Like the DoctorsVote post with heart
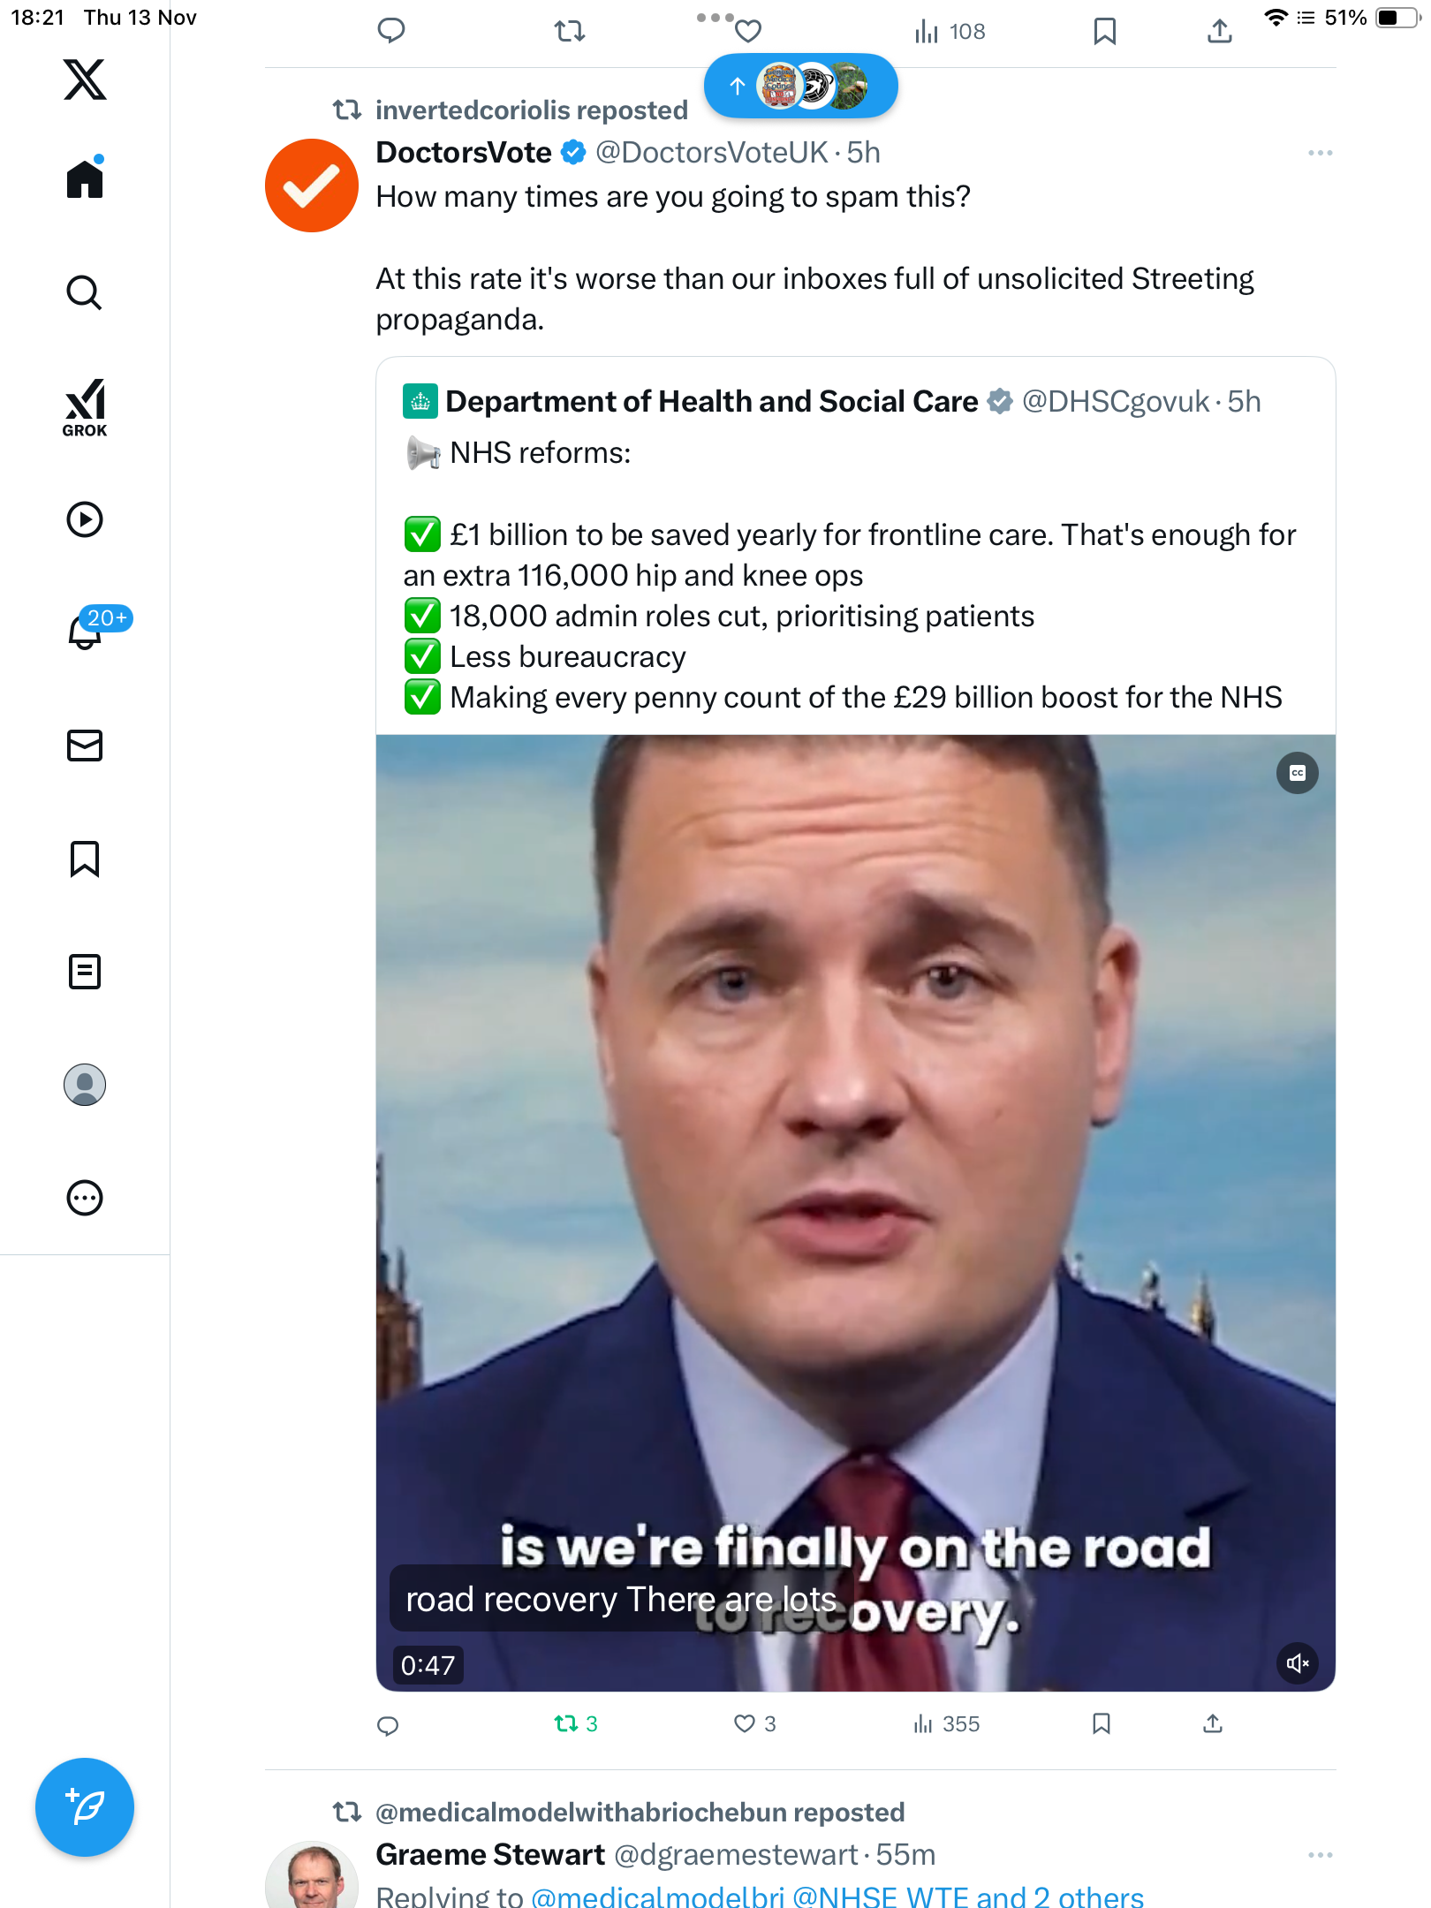The width and height of the screenshot is (1431, 1908). tap(755, 1723)
